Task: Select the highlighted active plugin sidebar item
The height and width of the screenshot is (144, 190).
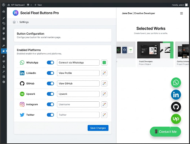Action: click(4, 51)
